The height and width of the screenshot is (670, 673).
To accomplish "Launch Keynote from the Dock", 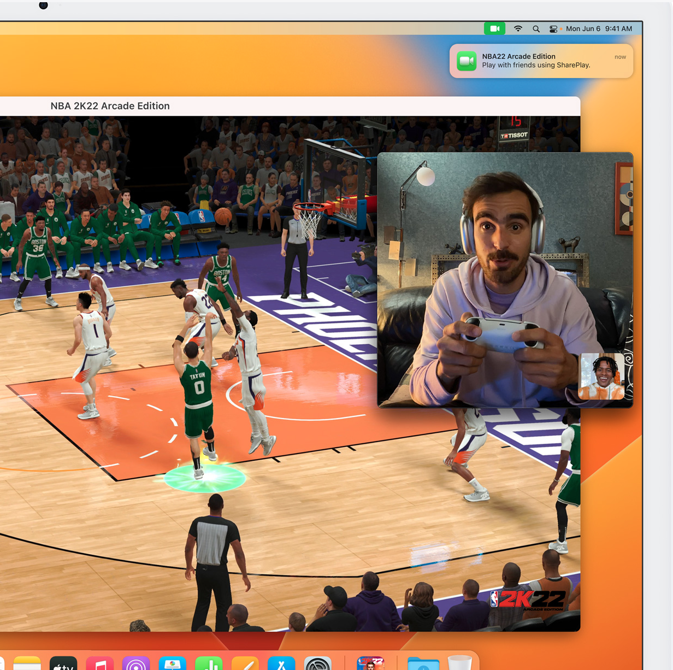I will point(173,663).
